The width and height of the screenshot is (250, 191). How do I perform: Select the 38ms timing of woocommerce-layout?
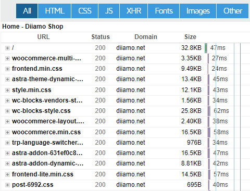click(220, 121)
